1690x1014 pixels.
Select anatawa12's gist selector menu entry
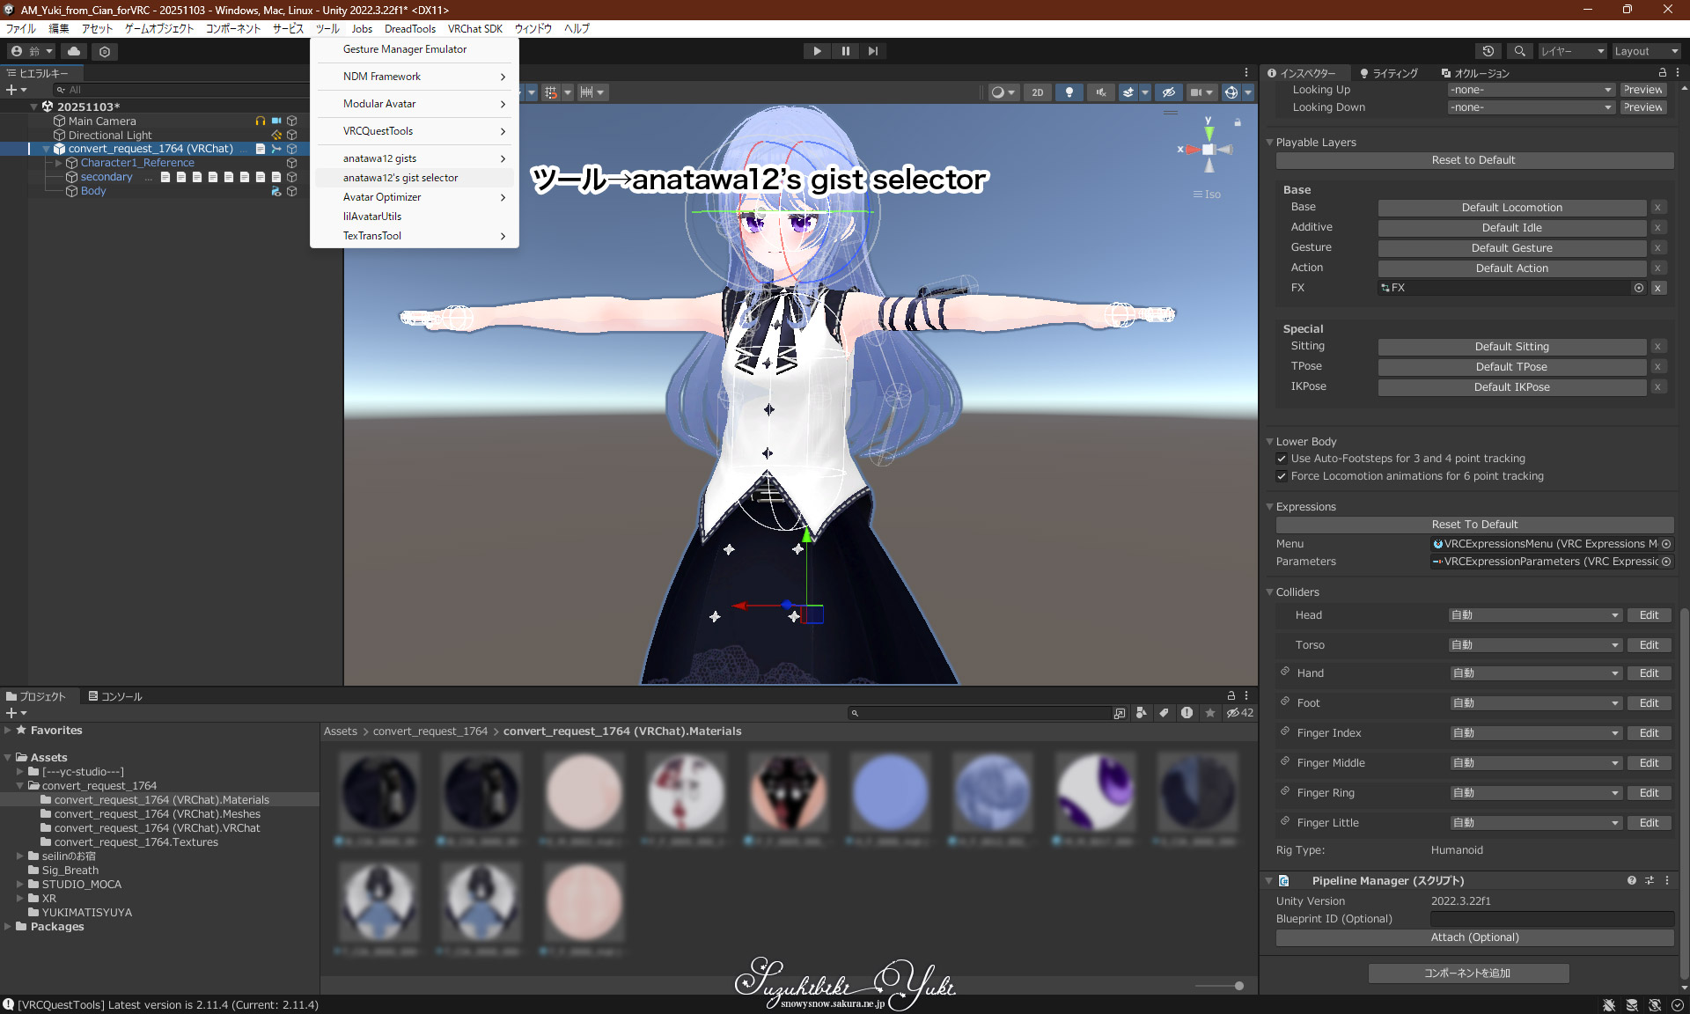[x=400, y=178]
